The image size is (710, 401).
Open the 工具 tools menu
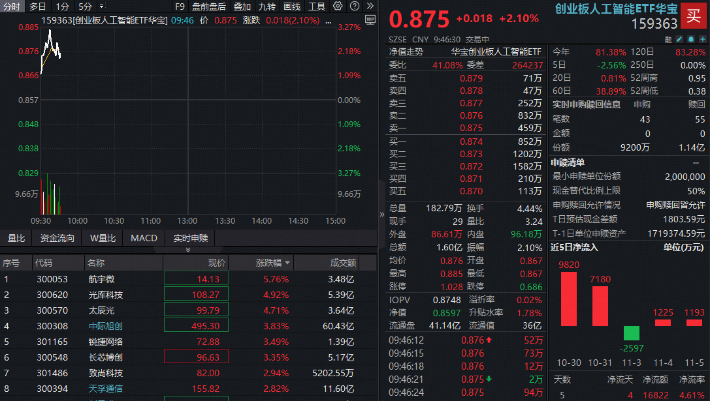click(x=317, y=7)
